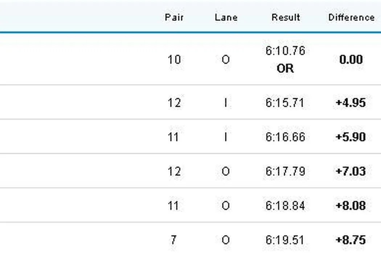Click the Pair column header
381x254 pixels.
pos(174,17)
